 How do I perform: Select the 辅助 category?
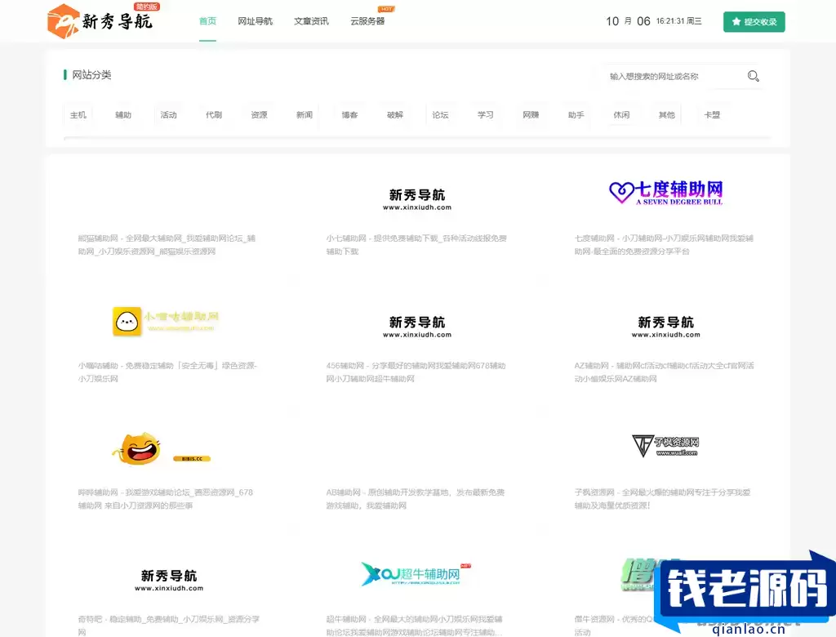click(123, 114)
